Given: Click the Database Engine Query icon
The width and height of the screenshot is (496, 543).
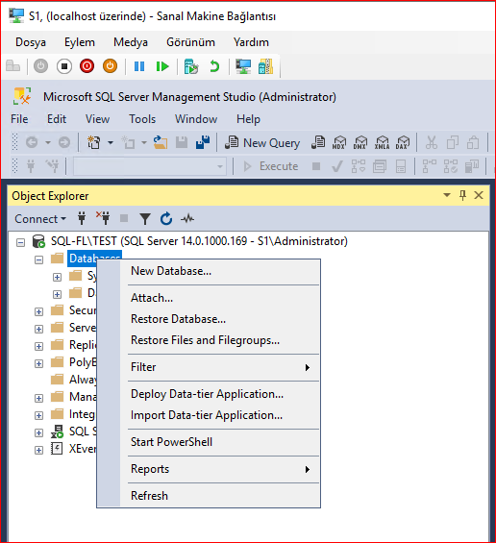Looking at the screenshot, I should pos(317,142).
